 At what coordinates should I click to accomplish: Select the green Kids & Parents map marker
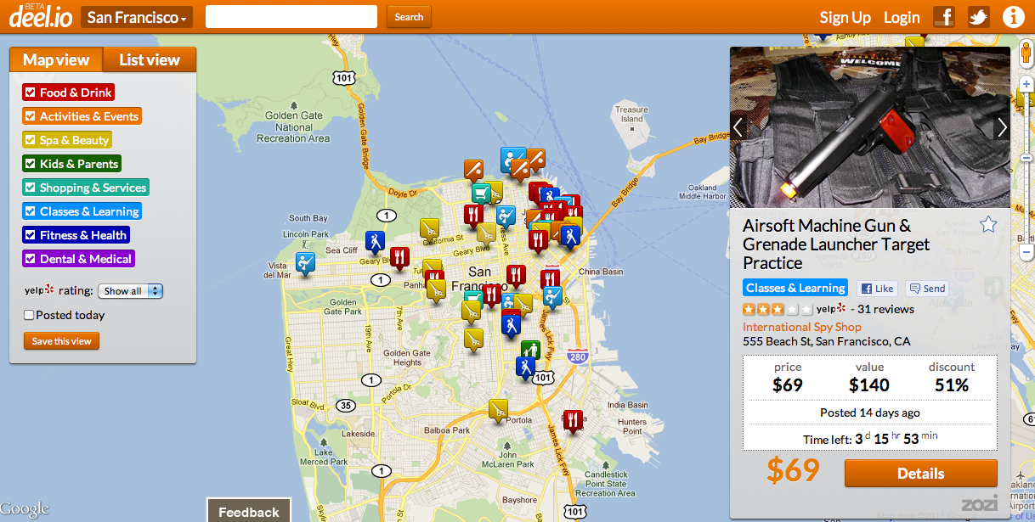pyautogui.click(x=530, y=350)
